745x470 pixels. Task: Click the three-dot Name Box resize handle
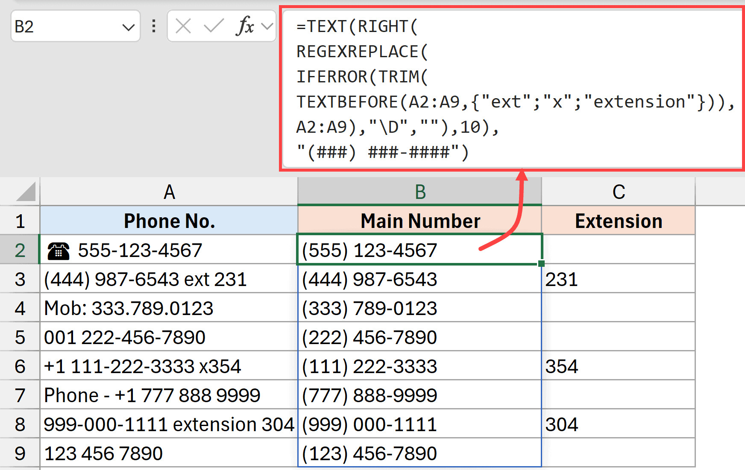(154, 26)
